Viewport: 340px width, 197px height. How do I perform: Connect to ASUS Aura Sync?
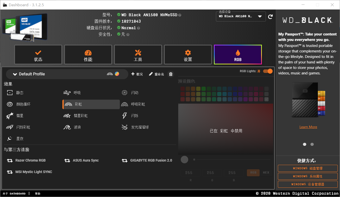pos(81,161)
